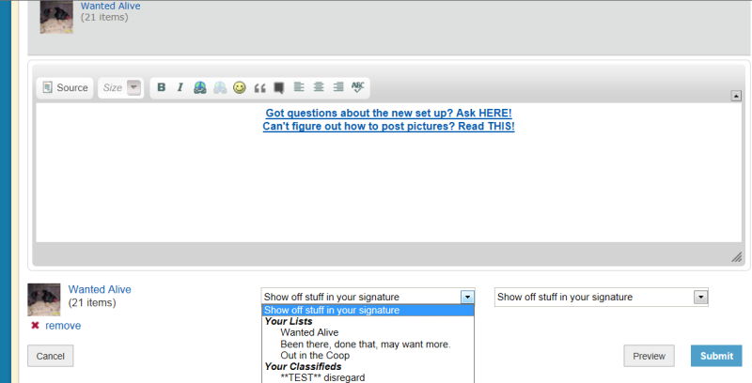752x383 pixels.
Task: Collapse the open signature dropdown arrow
Action: point(467,297)
